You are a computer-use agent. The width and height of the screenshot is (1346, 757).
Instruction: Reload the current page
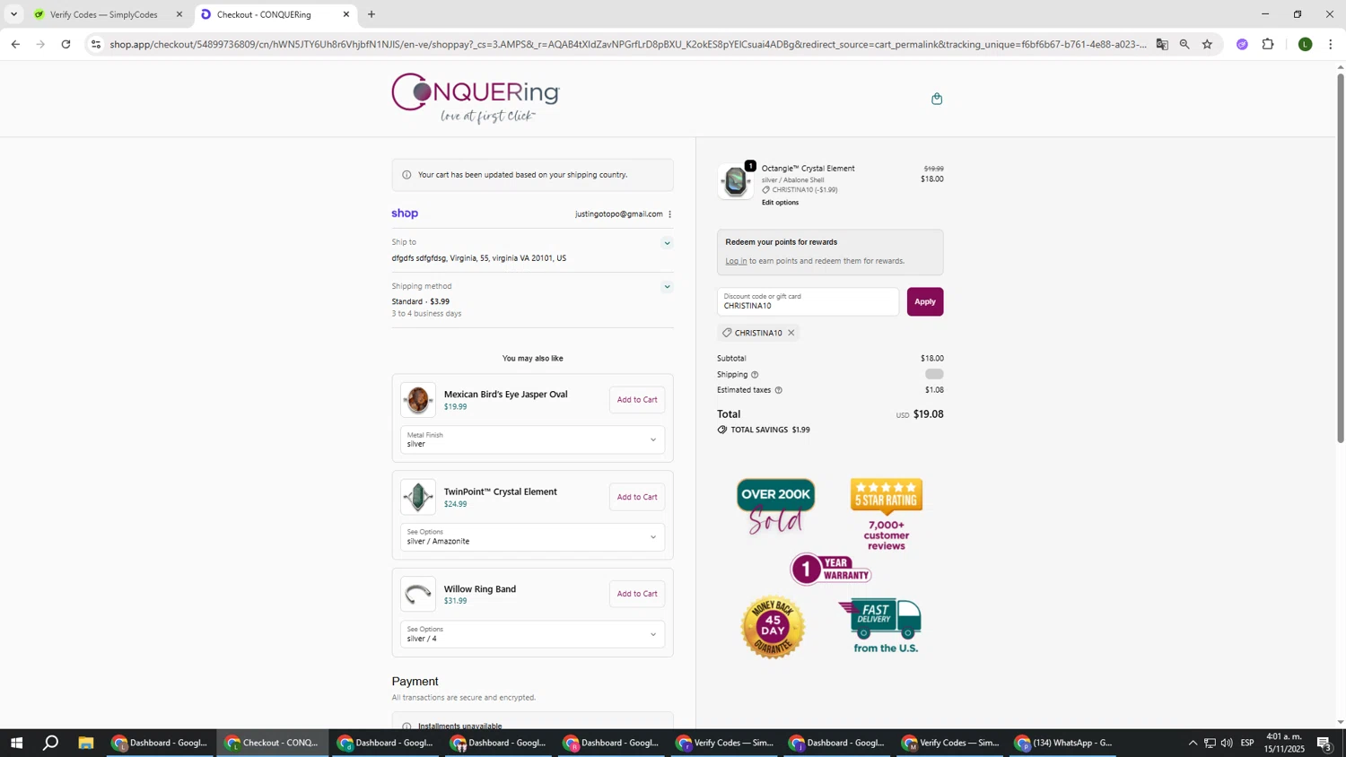coord(66,44)
